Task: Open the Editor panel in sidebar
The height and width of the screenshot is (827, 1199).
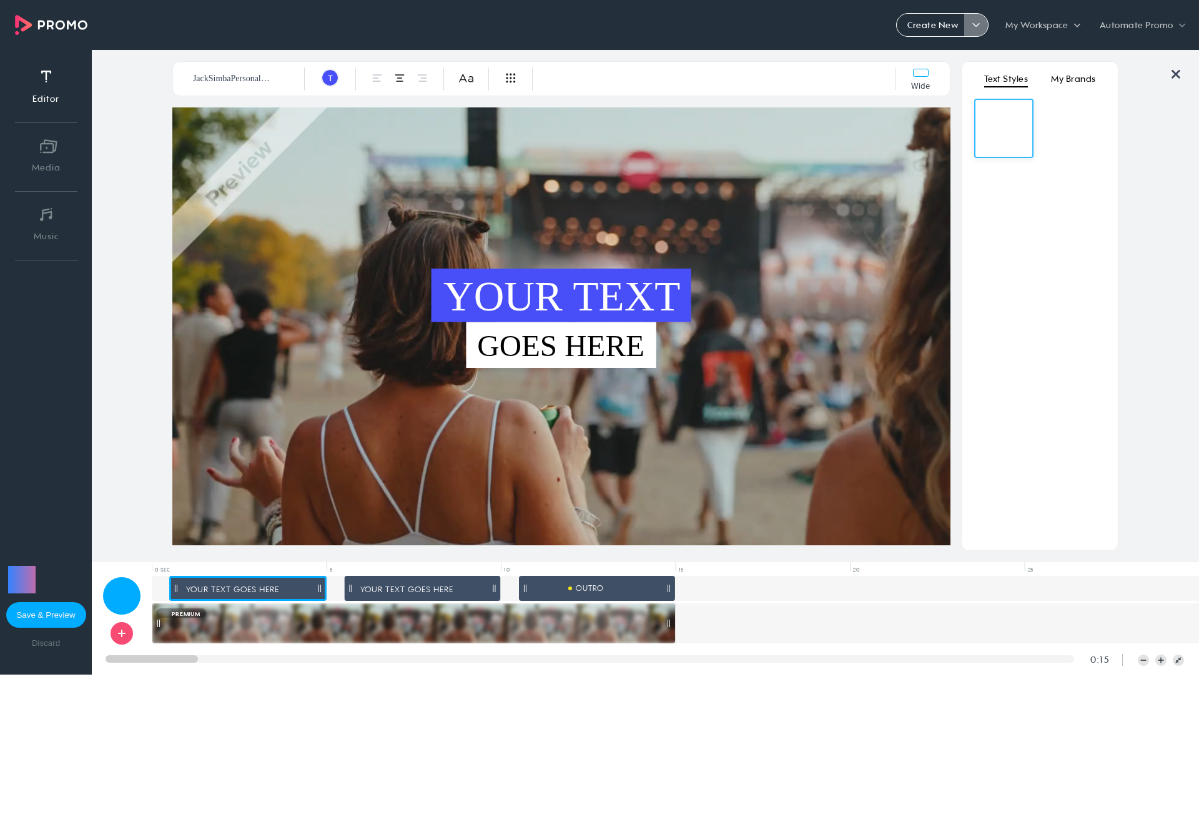Action: tap(46, 86)
